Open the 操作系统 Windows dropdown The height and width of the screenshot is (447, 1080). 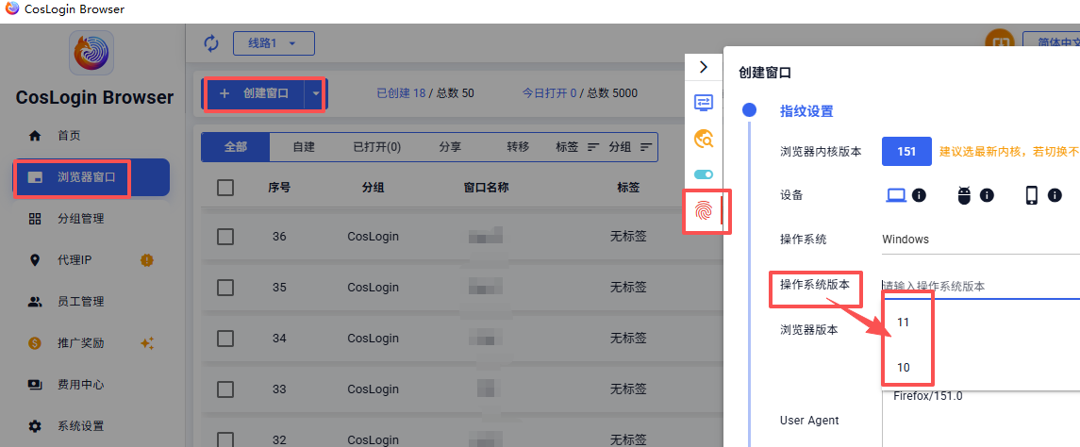[981, 240]
